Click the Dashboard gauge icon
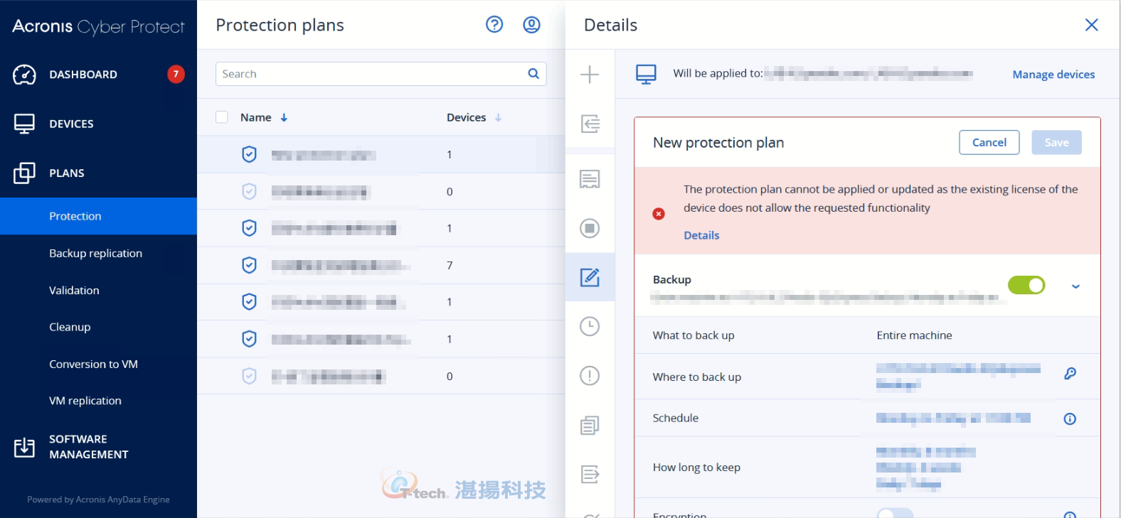The height and width of the screenshot is (518, 1121). click(x=24, y=75)
